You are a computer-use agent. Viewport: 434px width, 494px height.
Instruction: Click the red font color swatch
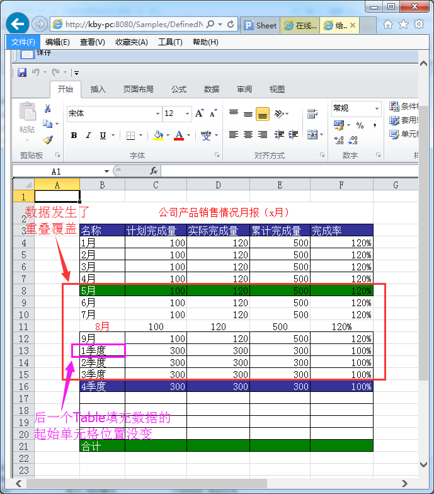[179, 135]
